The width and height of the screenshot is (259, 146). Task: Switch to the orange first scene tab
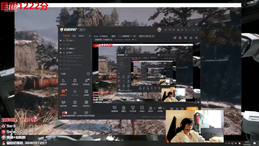click(66, 36)
